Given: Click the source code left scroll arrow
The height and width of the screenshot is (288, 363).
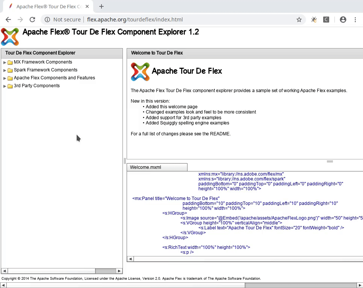Looking at the screenshot, I should (130, 259).
